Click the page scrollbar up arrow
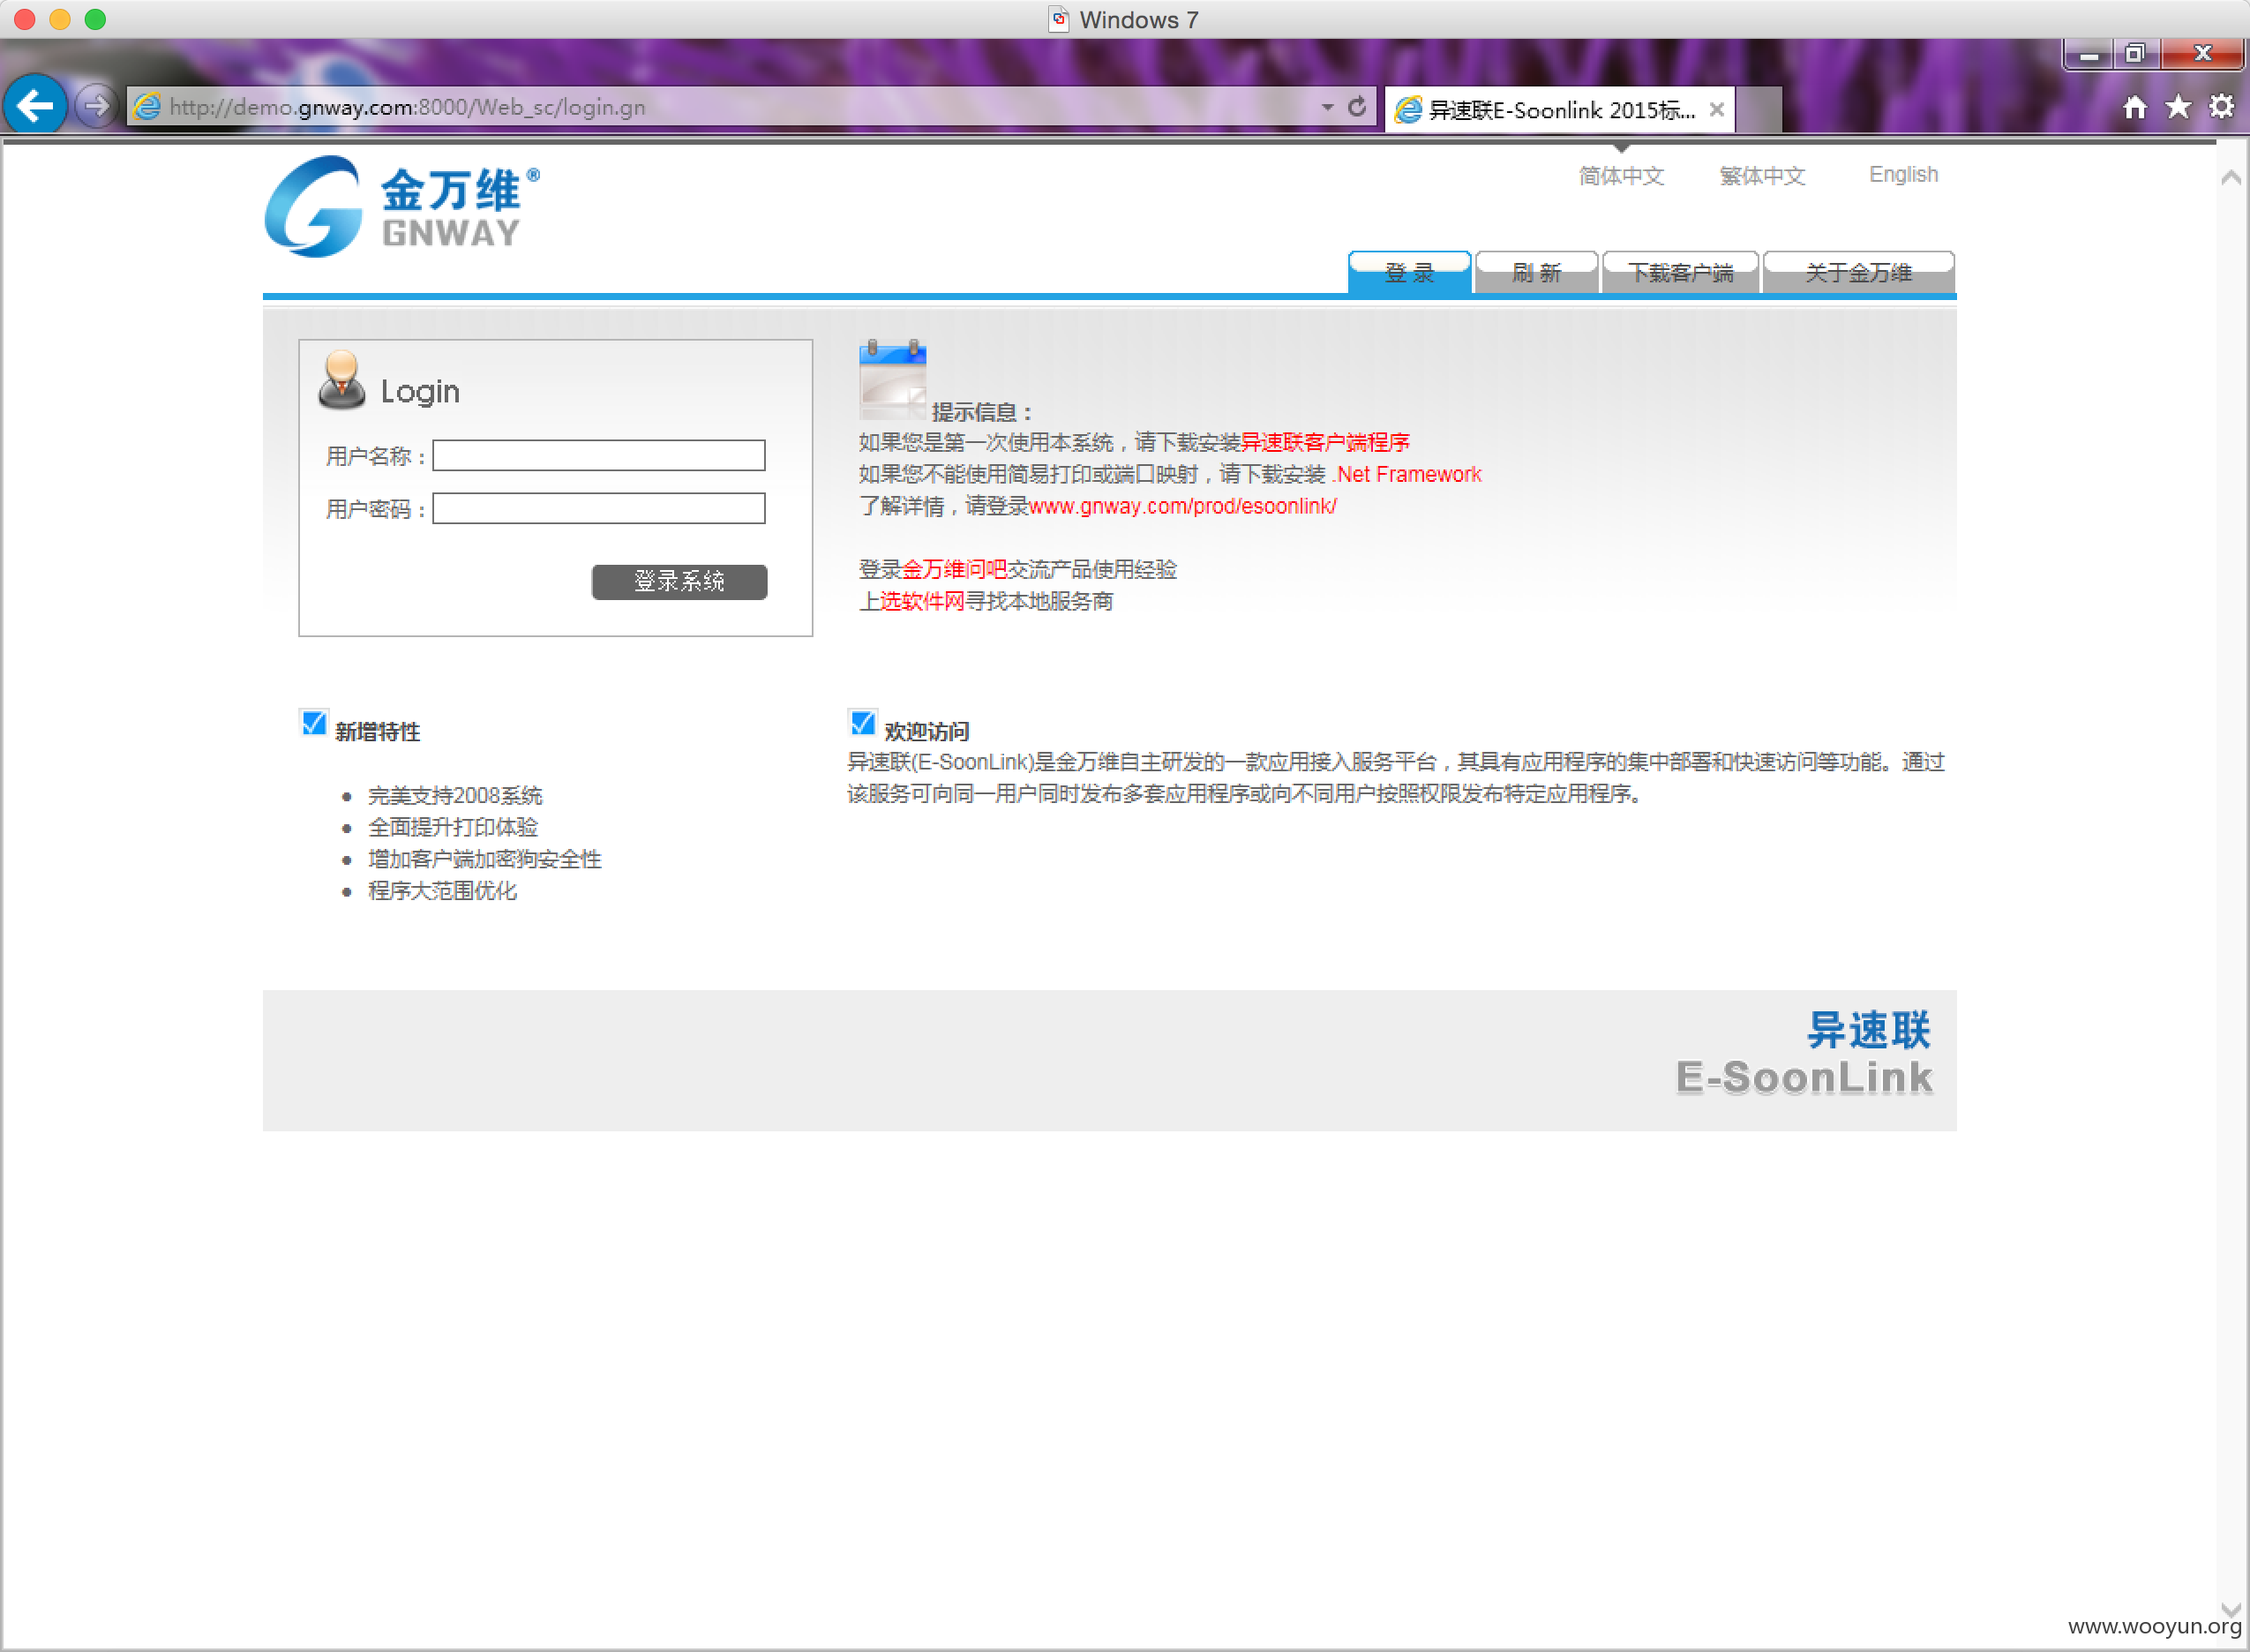Viewport: 2250px width, 1652px height. [2230, 178]
